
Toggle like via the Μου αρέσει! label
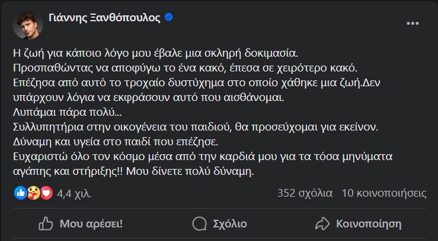pos(91,224)
